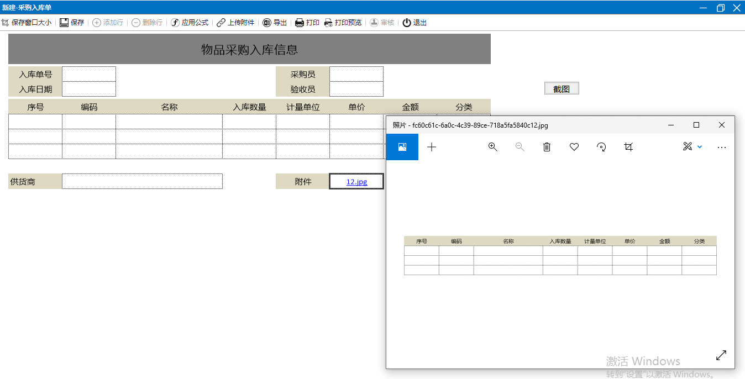Exit the form using 退出
This screenshot has width=745, height=379.
415,23
